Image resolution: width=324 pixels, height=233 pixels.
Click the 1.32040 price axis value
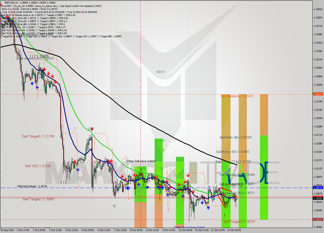(x=318, y=118)
